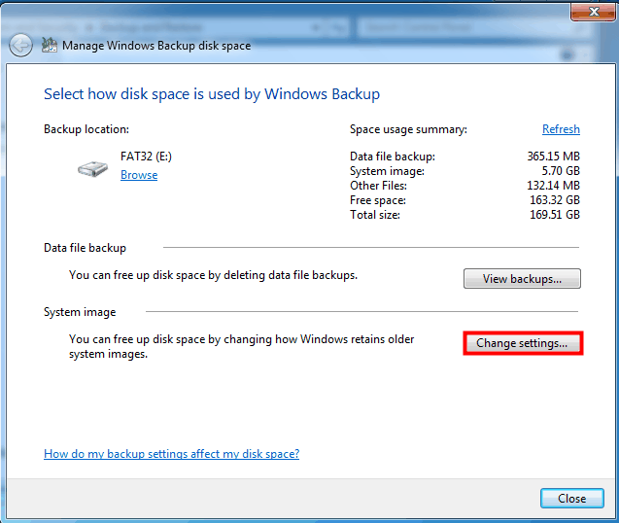Click the 'Manage Windows Backup disk space' title
The width and height of the screenshot is (619, 523).
click(x=156, y=46)
